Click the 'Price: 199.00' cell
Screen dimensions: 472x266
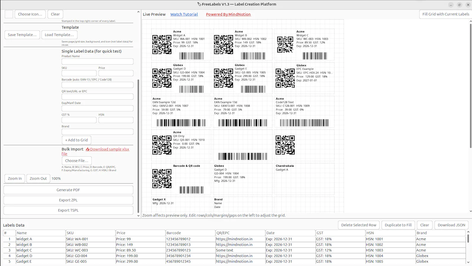pyautogui.click(x=140, y=256)
